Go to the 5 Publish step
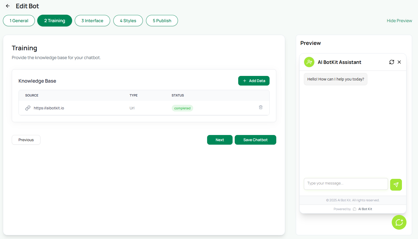Screen dimensions: 418x239 click(162, 21)
